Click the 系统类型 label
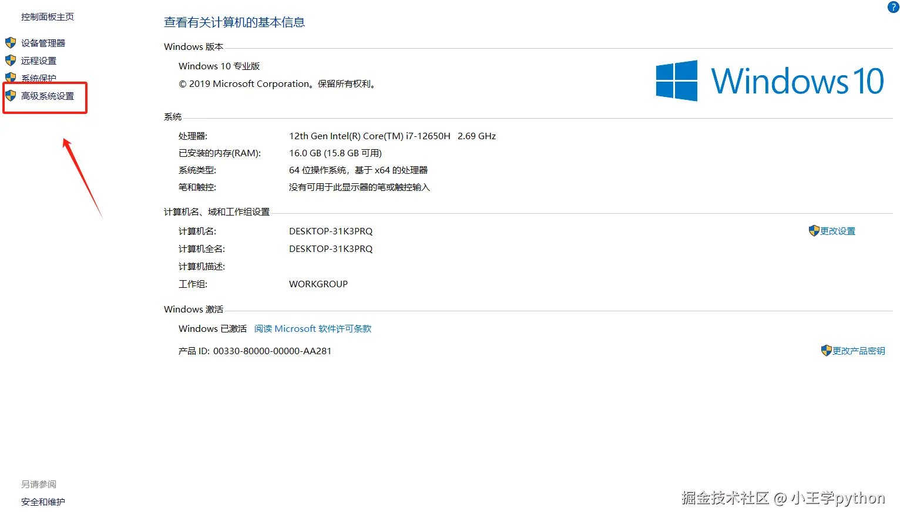The height and width of the screenshot is (521, 900). (197, 170)
